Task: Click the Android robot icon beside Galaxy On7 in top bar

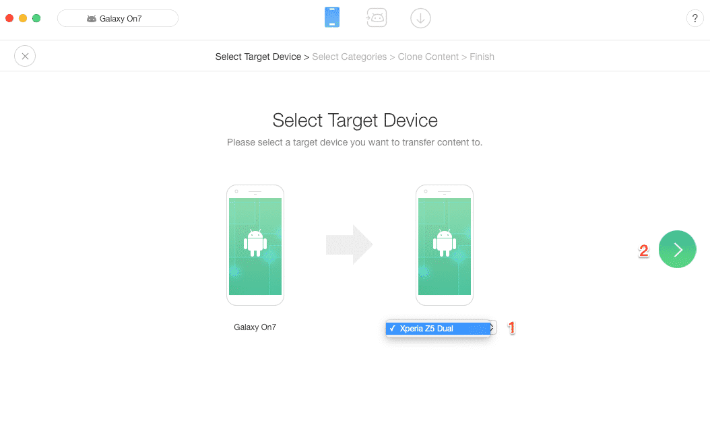Action: point(92,19)
